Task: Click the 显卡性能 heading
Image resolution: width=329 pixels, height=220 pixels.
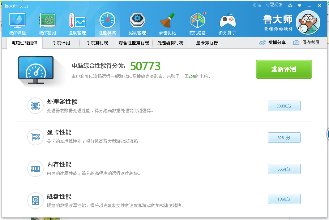Action: 59,132
